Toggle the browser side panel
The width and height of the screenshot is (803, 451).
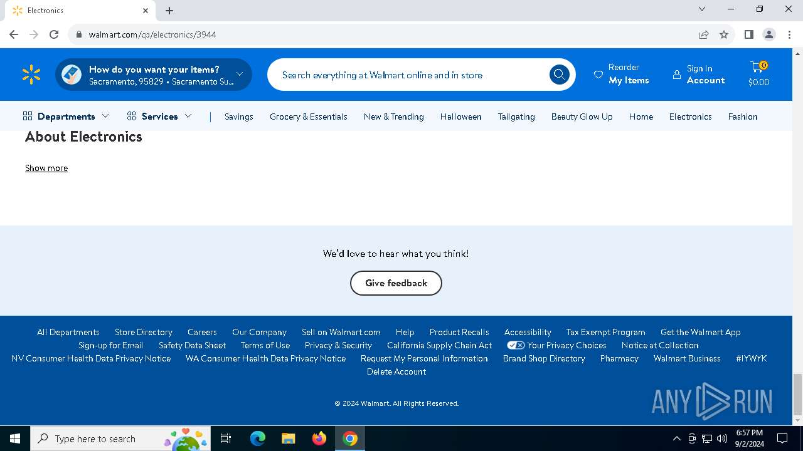748,34
